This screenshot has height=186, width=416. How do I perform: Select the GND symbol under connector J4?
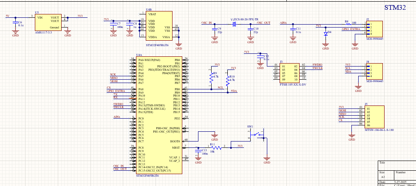[358, 89]
